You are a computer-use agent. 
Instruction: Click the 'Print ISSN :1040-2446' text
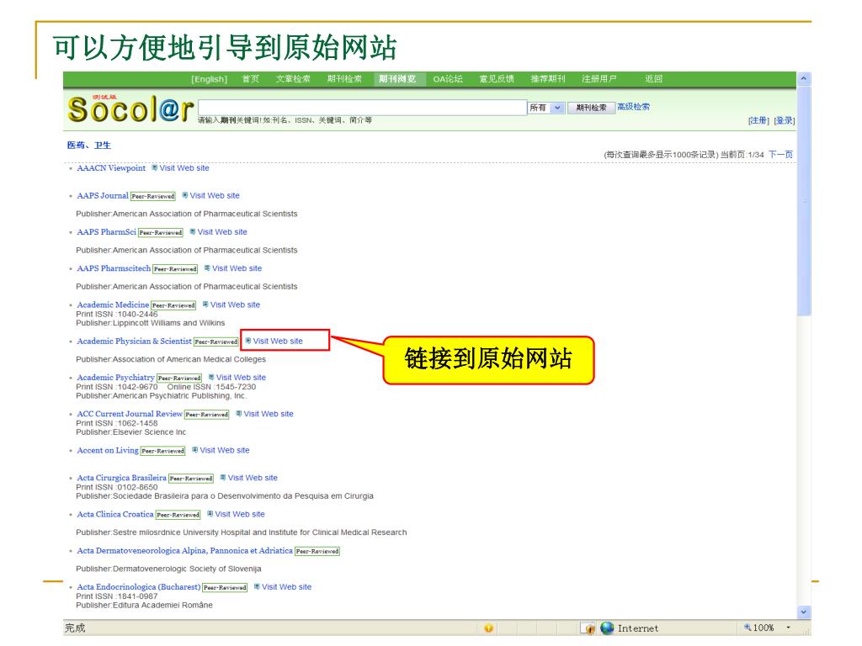tap(117, 315)
